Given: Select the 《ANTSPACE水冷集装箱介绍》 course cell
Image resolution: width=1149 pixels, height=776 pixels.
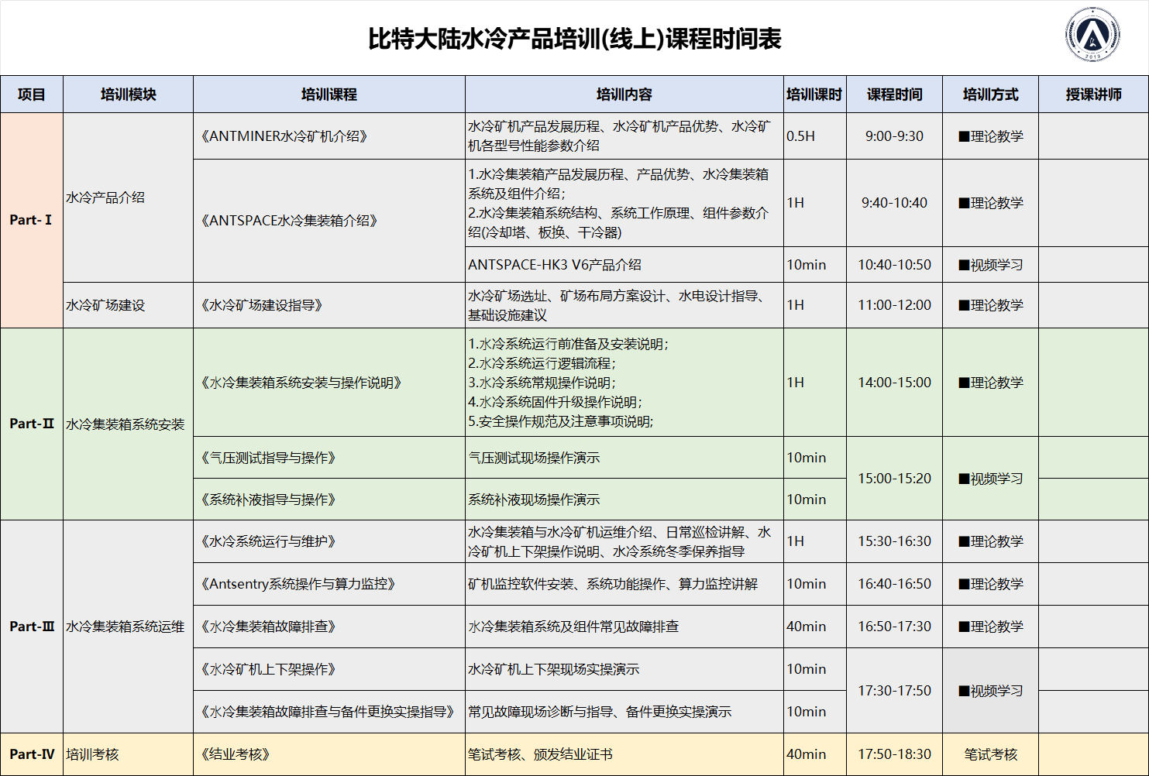Looking at the screenshot, I should [329, 221].
